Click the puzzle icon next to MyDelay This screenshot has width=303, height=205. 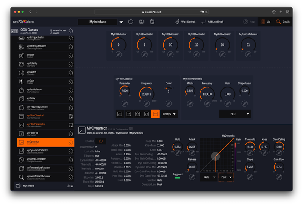coord(70,99)
